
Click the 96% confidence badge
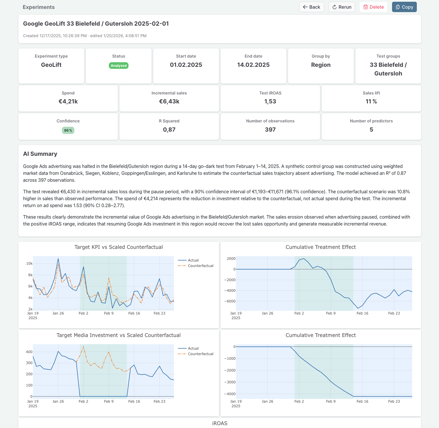pos(68,130)
